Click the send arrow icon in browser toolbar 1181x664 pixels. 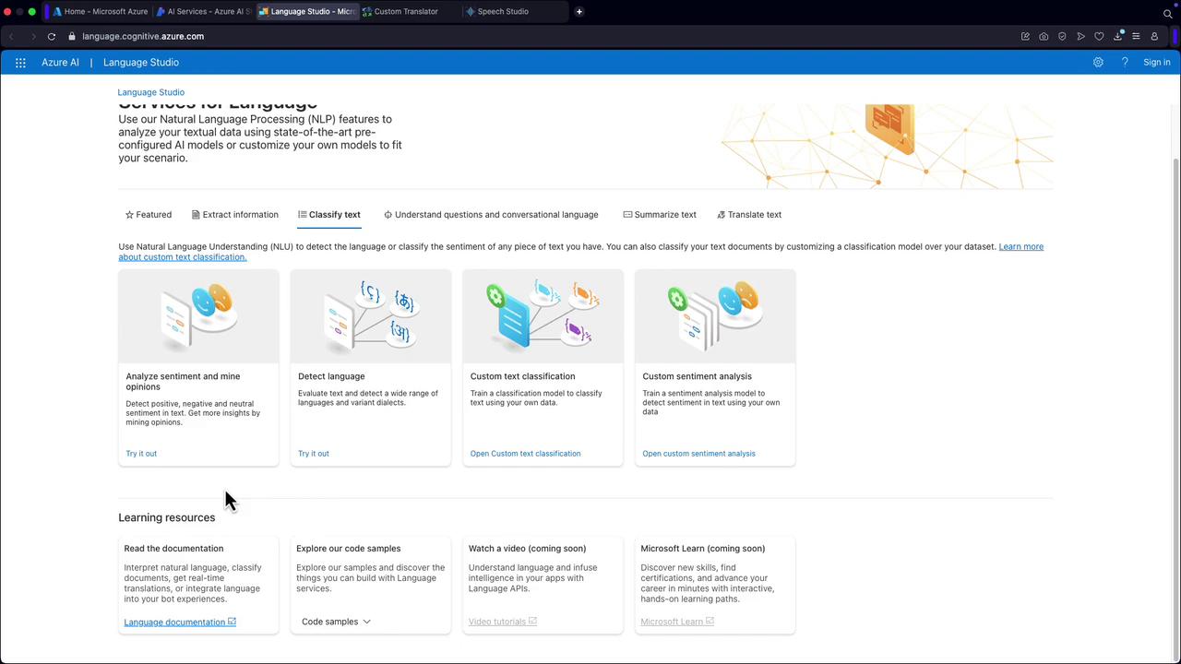[1080, 37]
